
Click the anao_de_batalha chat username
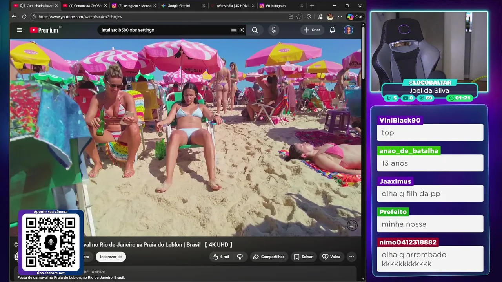(x=409, y=151)
